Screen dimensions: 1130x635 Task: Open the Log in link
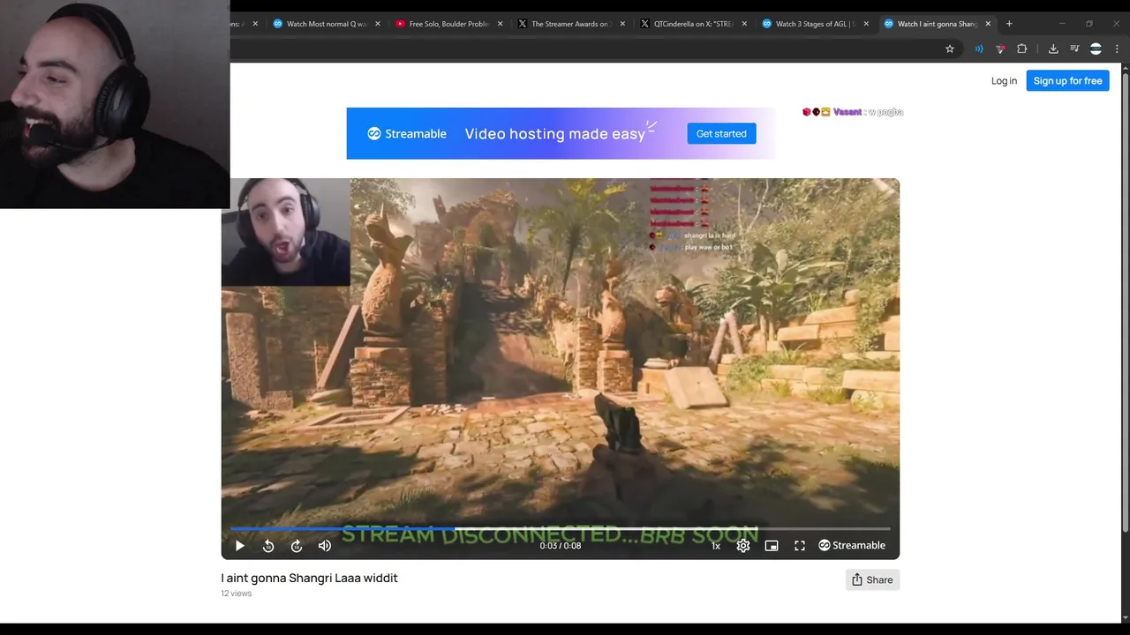coord(1004,81)
